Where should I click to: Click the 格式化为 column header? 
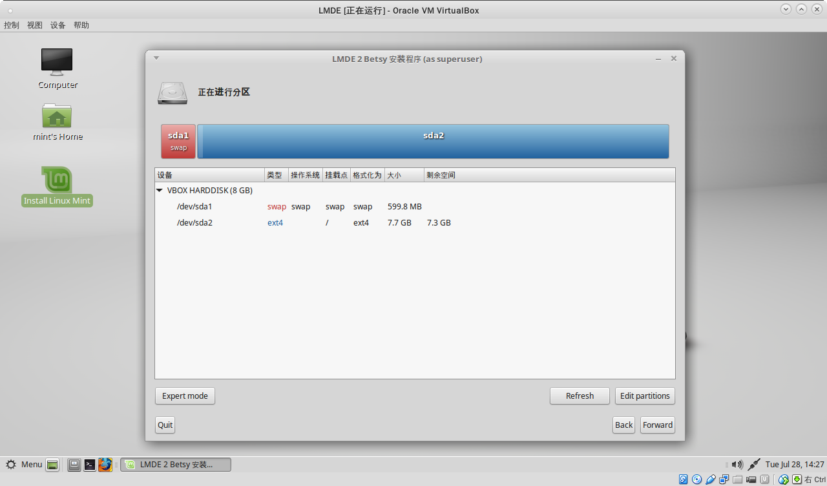(x=368, y=175)
